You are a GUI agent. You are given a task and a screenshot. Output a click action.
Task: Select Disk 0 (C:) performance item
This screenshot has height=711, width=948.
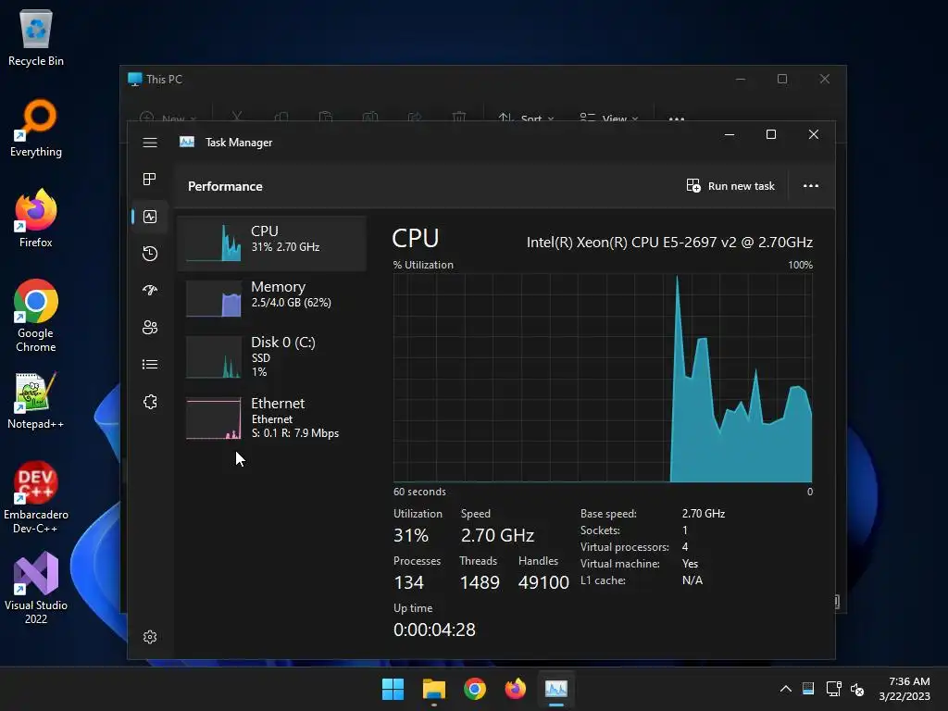(x=272, y=356)
